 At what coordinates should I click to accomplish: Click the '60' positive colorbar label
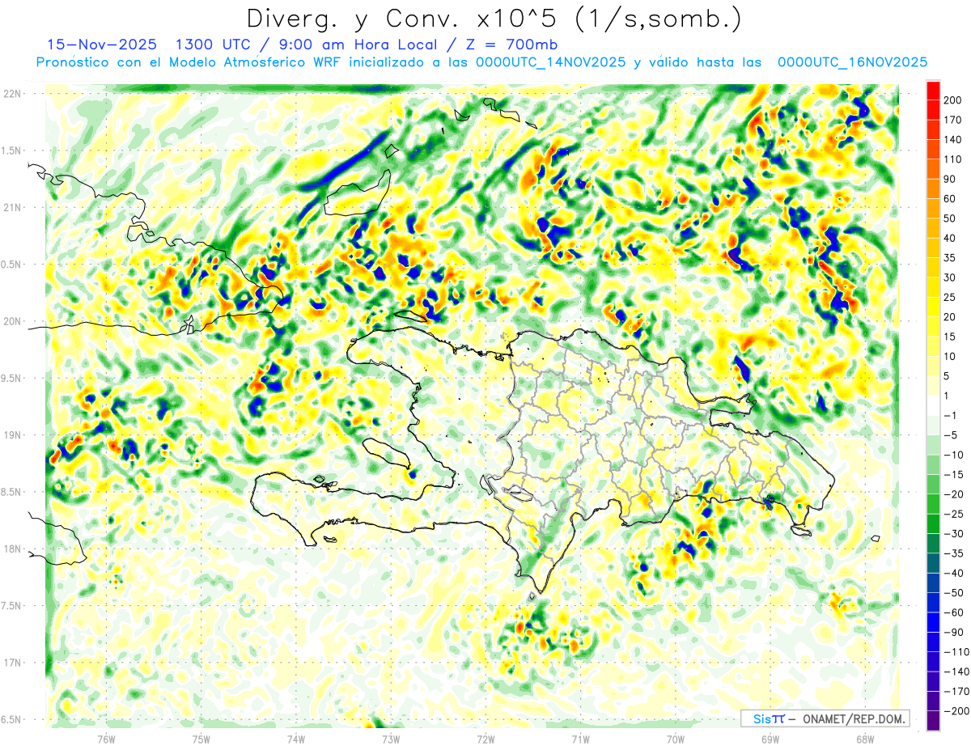(951, 199)
